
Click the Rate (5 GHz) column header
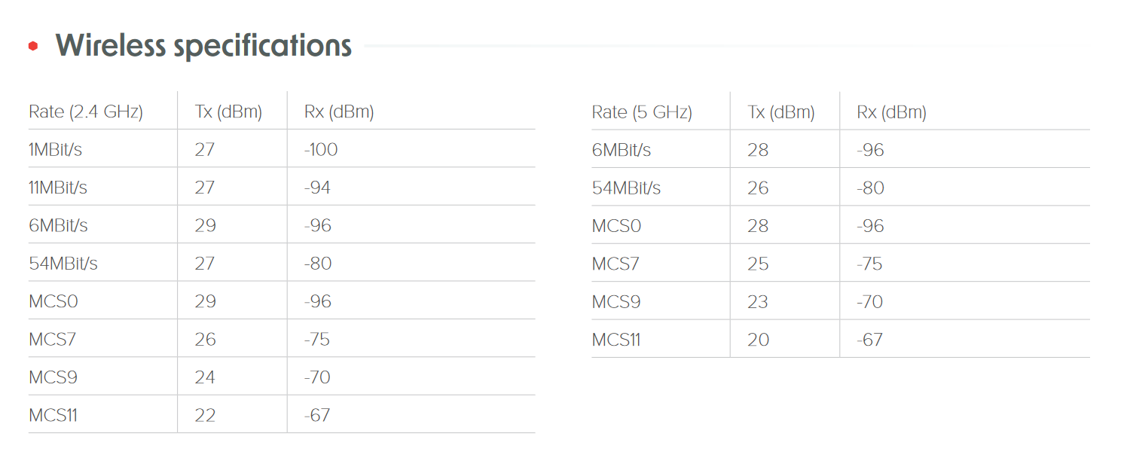642,112
